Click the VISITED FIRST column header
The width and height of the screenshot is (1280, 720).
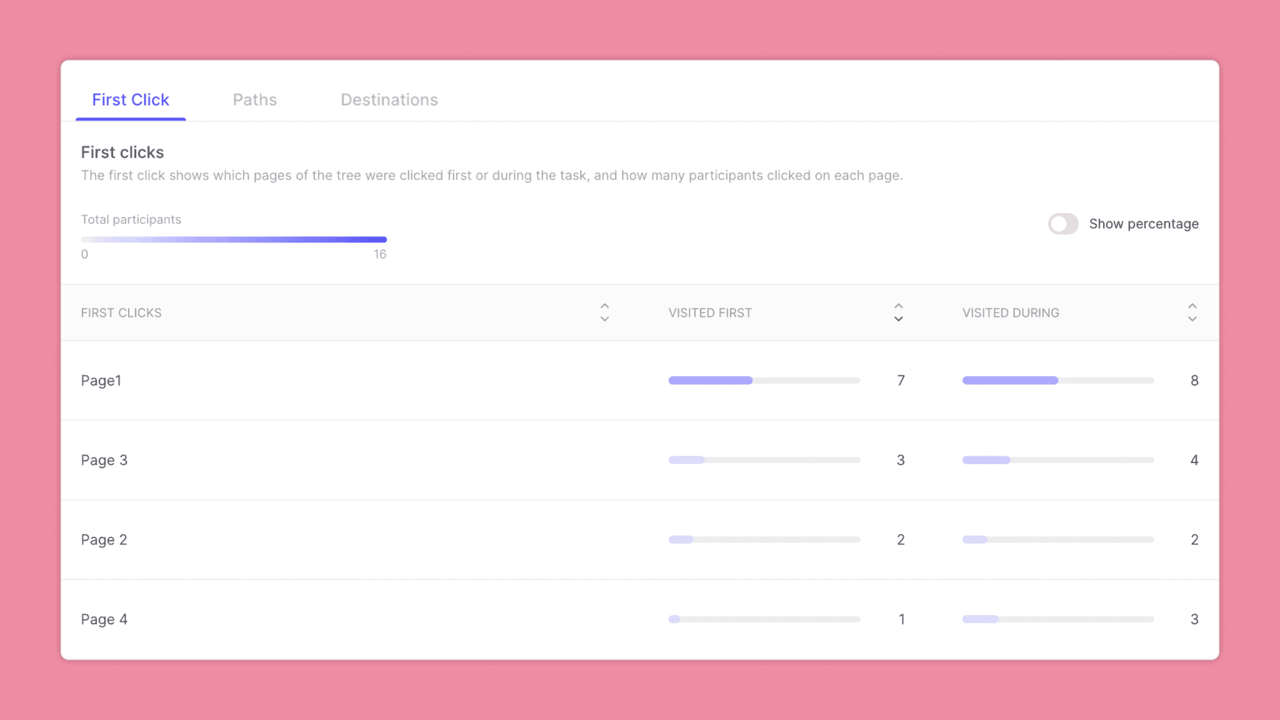tap(710, 313)
